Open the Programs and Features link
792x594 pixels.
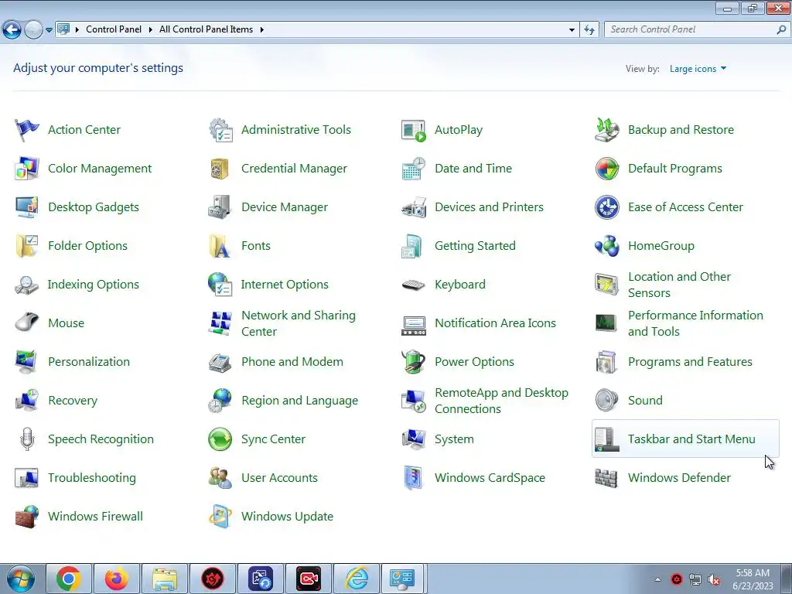690,362
